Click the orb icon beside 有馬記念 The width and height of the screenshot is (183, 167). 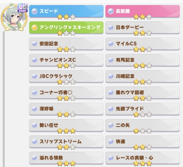(111, 60)
